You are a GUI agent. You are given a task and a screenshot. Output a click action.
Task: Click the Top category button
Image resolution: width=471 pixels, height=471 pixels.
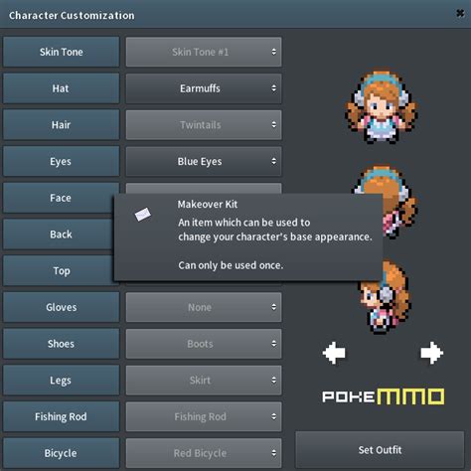pos(61,270)
